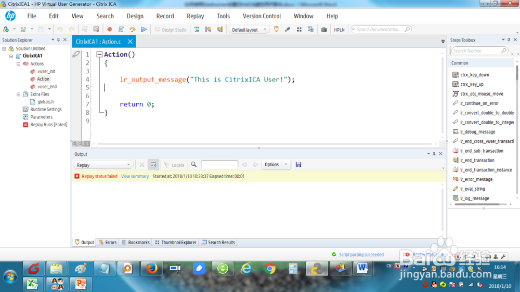520x292 pixels.
Task: Open the snapshot camera icon
Action: pos(324,30)
